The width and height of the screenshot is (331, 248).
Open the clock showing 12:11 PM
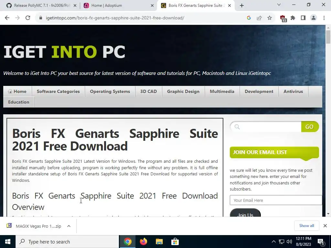pos(303,242)
